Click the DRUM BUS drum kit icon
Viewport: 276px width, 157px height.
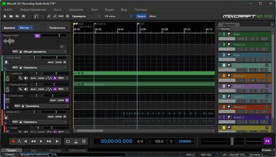[6, 117]
